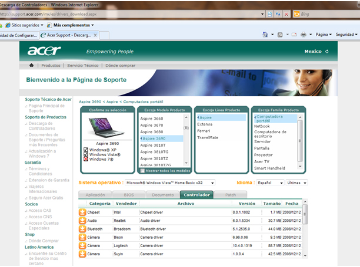Open the Seguridad menu
Screen dimensions: 360x267
[x=346, y=35]
